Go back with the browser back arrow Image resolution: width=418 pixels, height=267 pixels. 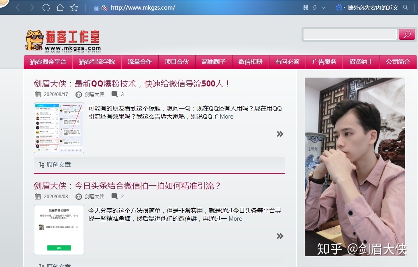18,8
